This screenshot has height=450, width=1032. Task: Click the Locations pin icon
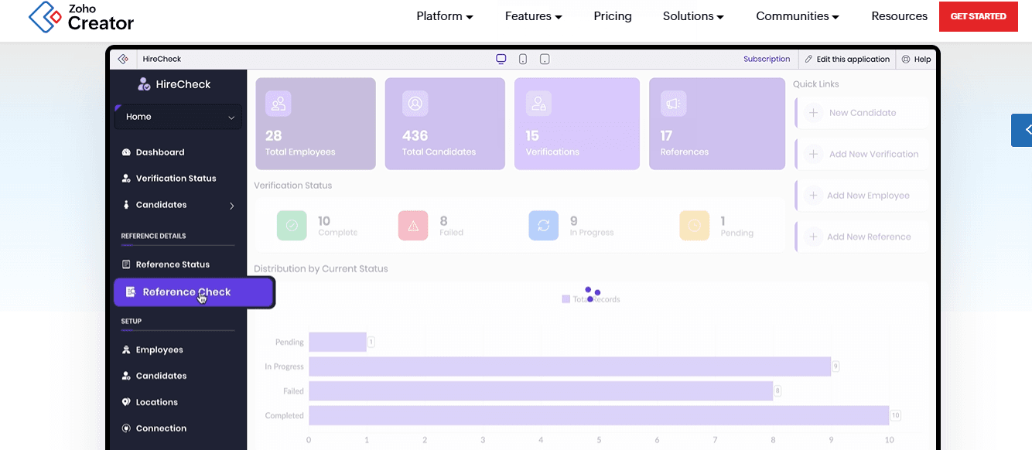coord(126,402)
